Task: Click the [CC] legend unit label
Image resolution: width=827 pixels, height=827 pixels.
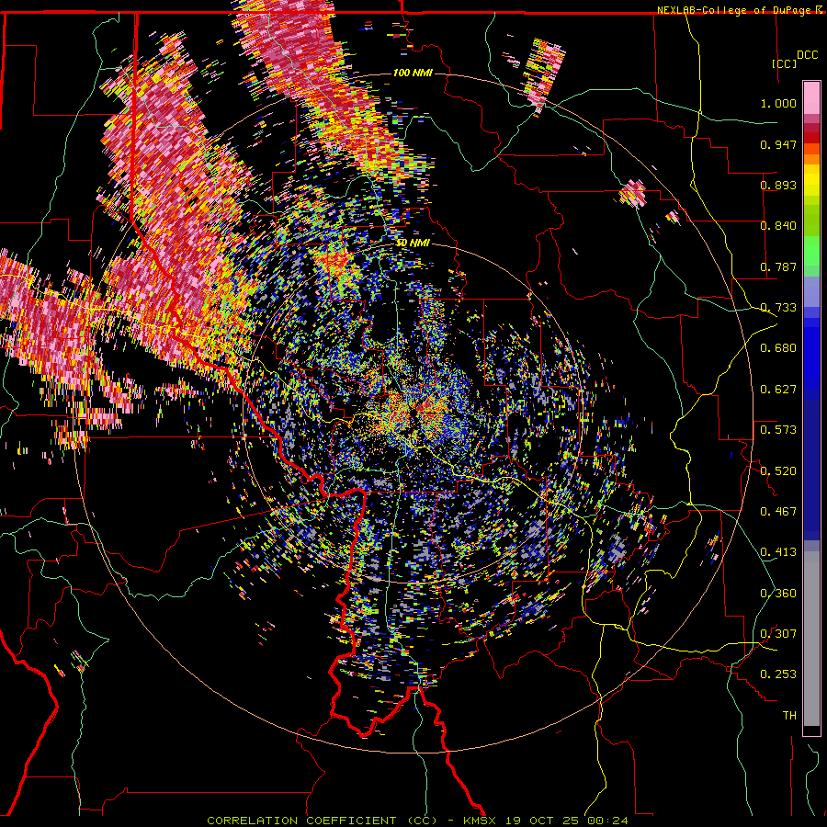Action: 784,63
